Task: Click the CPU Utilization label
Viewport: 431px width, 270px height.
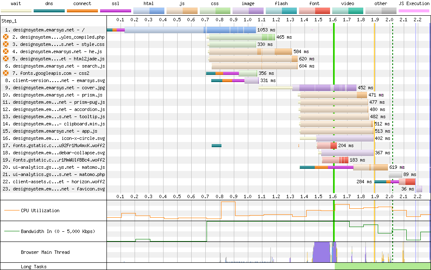Action: coord(40,210)
